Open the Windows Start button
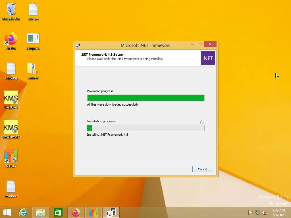The width and height of the screenshot is (291, 218). 7,212
